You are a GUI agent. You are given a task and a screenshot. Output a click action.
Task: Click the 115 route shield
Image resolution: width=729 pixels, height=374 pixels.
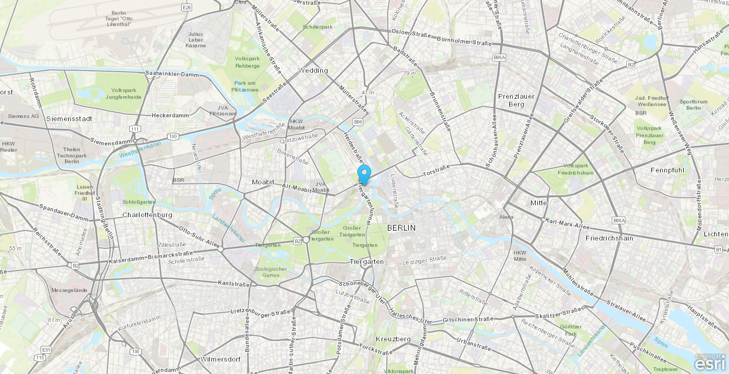click(x=40, y=358)
